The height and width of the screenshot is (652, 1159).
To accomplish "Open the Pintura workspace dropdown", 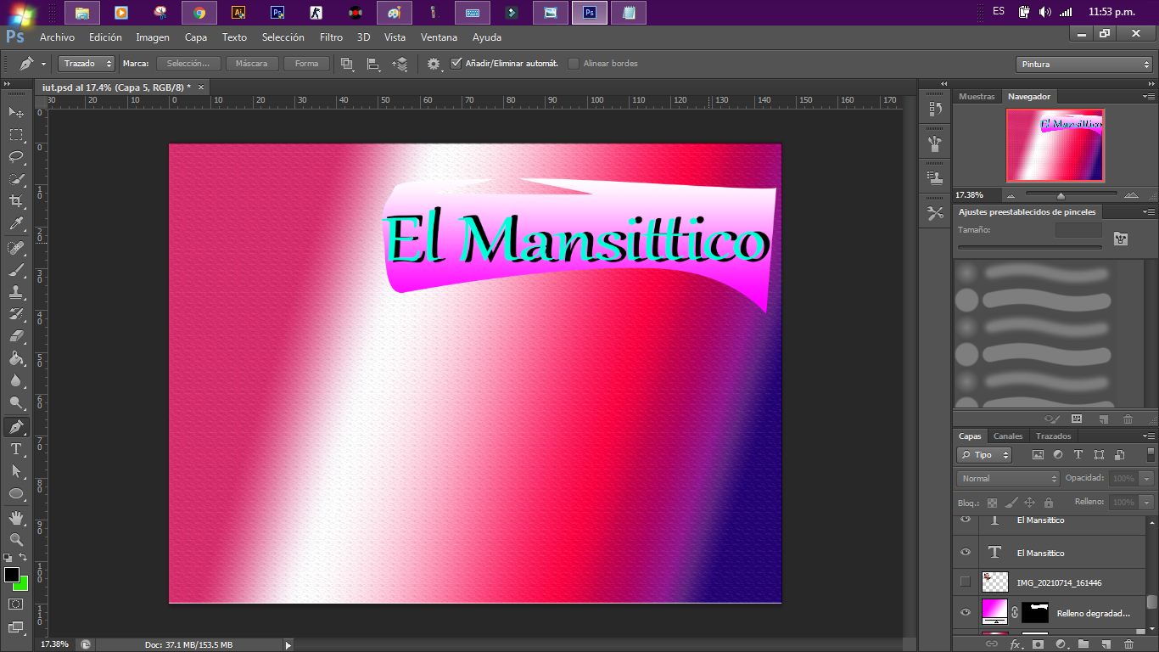I will (1084, 64).
